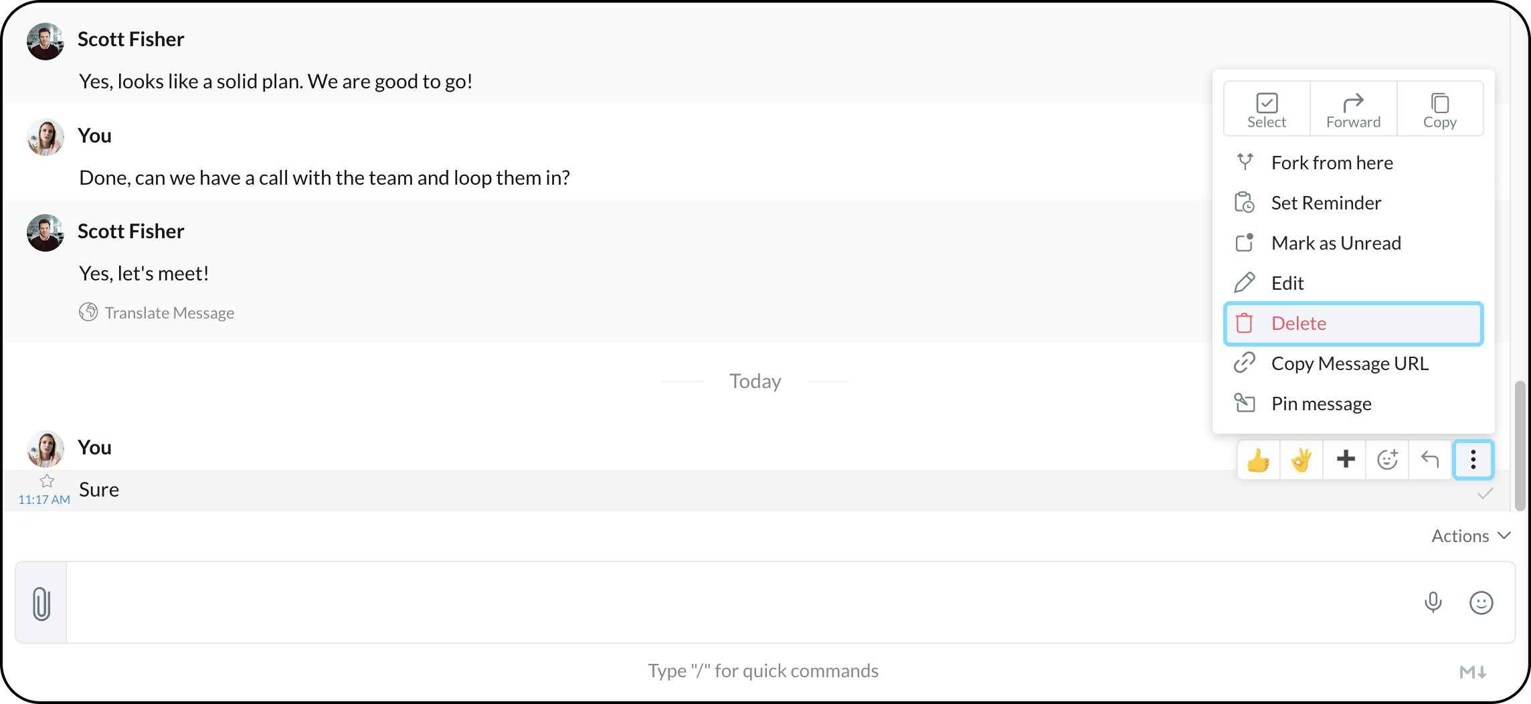Screen dimensions: 1531x704
Task: React with the OK hand emoji
Action: pos(1301,460)
